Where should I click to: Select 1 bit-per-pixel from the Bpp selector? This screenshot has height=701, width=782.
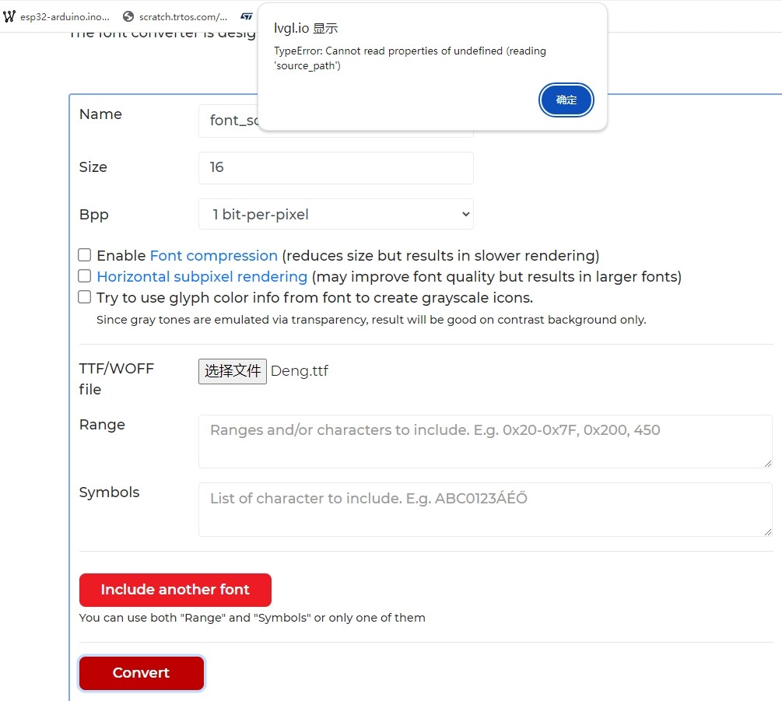(336, 214)
